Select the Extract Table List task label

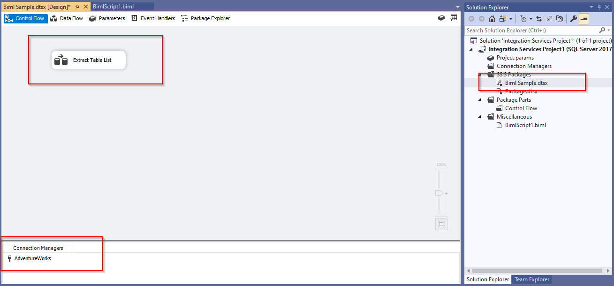(92, 60)
